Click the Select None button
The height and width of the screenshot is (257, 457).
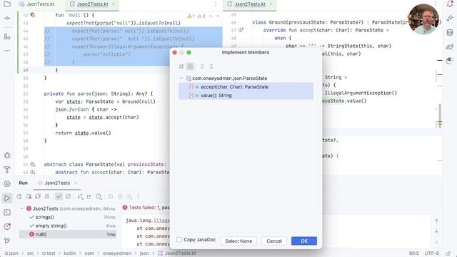pos(238,241)
